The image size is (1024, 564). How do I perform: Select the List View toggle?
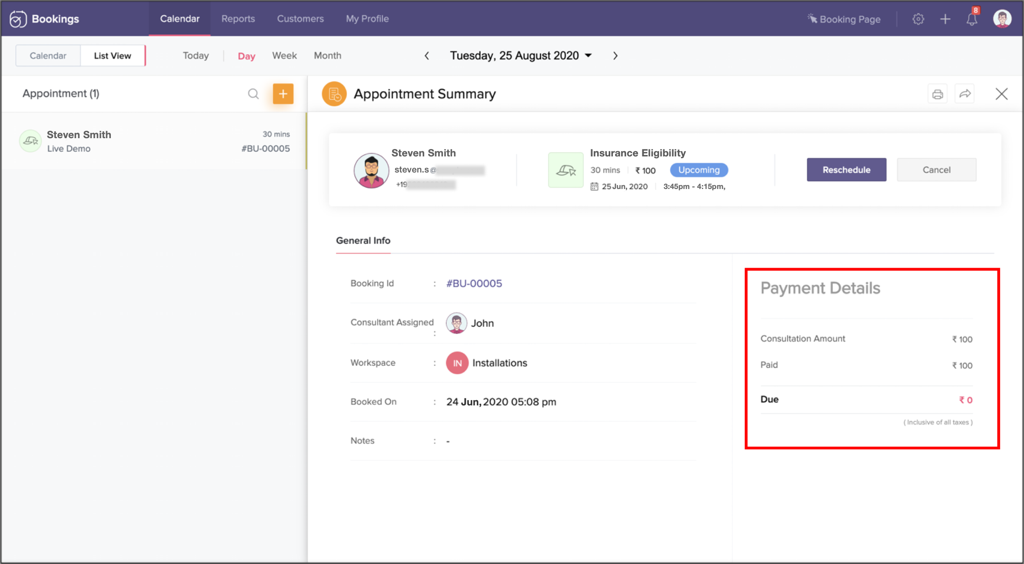[x=112, y=56]
